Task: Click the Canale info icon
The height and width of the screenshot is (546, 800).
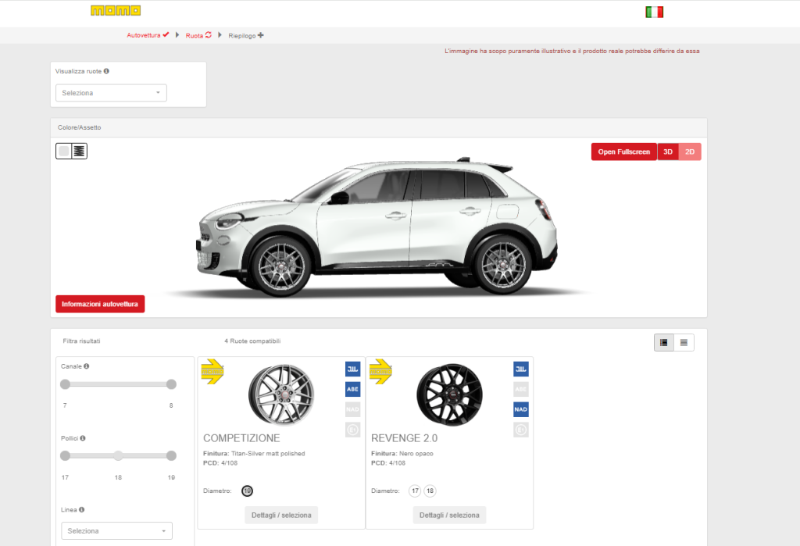Action: coord(86,366)
